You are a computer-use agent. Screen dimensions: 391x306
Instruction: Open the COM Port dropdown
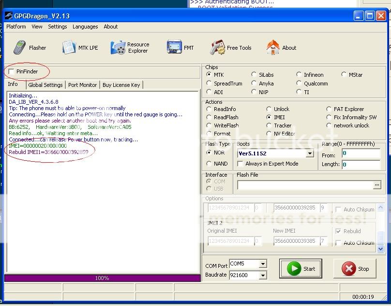(x=262, y=264)
